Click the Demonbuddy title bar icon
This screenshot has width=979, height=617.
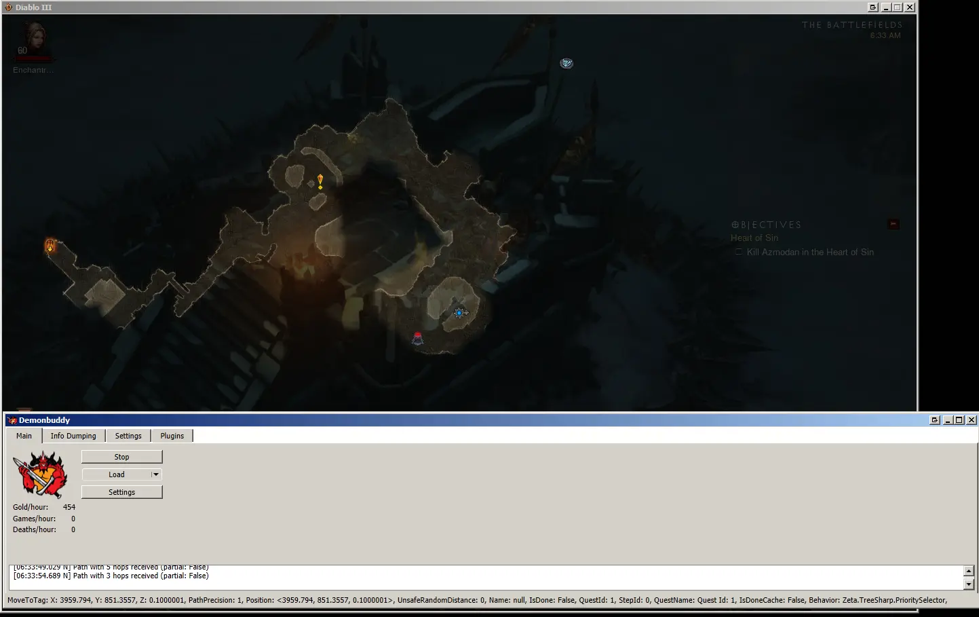point(12,420)
